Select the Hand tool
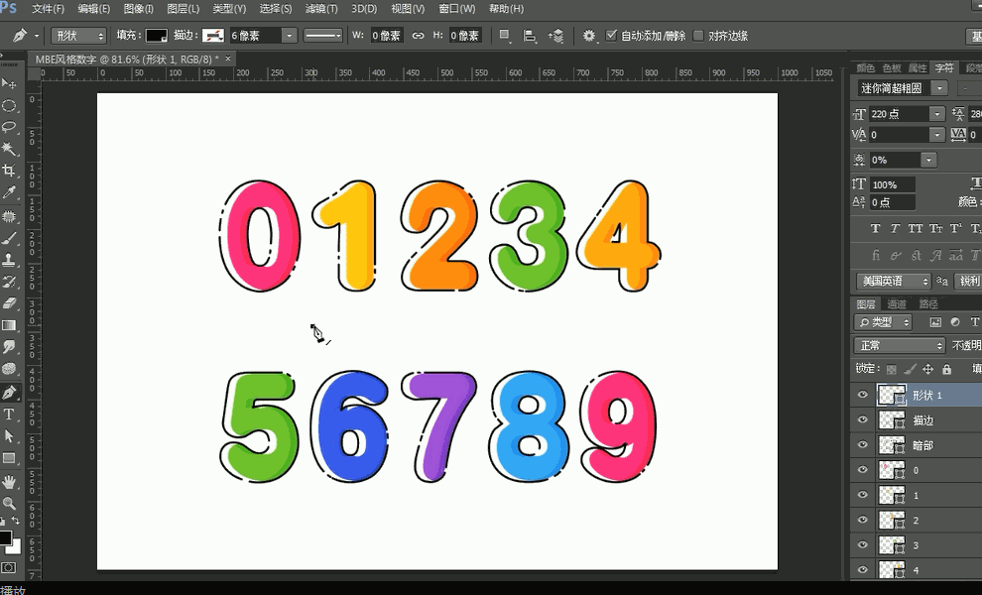Viewport: 982px width, 595px height. pyautogui.click(x=9, y=482)
